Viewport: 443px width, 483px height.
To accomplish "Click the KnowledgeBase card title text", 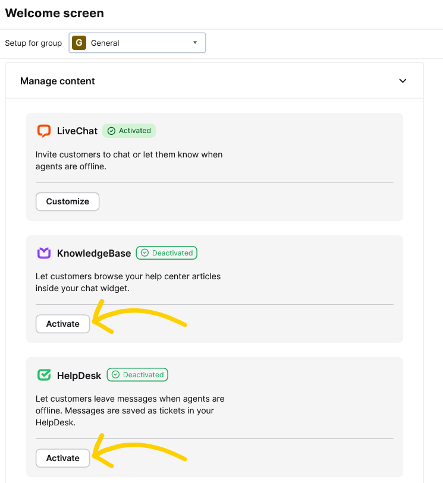I will point(94,253).
